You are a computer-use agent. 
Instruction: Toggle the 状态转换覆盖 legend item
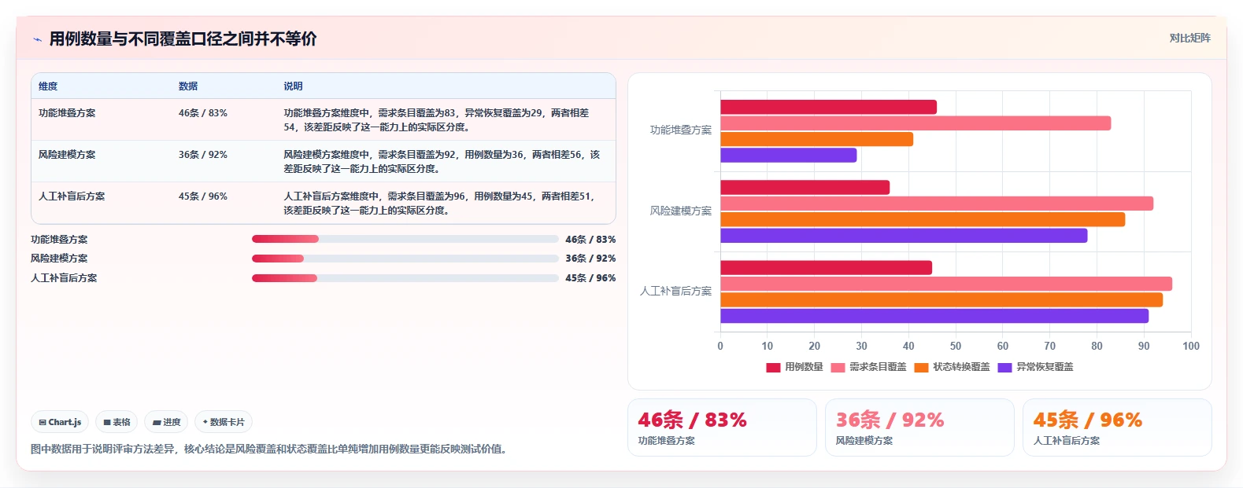(952, 367)
